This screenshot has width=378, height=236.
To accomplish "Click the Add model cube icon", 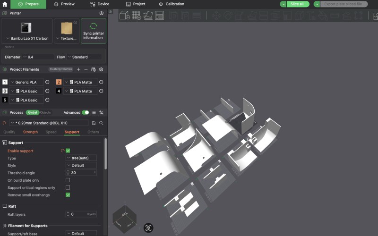I will coord(125,16).
